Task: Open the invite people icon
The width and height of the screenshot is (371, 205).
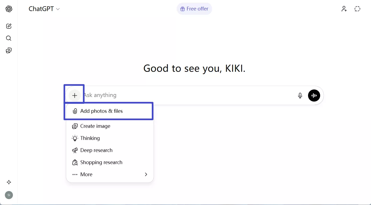Action: (344, 9)
